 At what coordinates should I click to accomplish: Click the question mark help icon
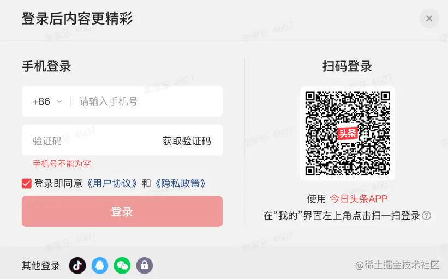(427, 215)
